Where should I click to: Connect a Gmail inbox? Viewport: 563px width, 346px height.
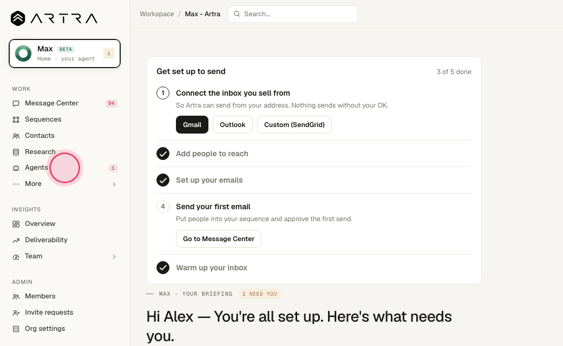point(192,125)
